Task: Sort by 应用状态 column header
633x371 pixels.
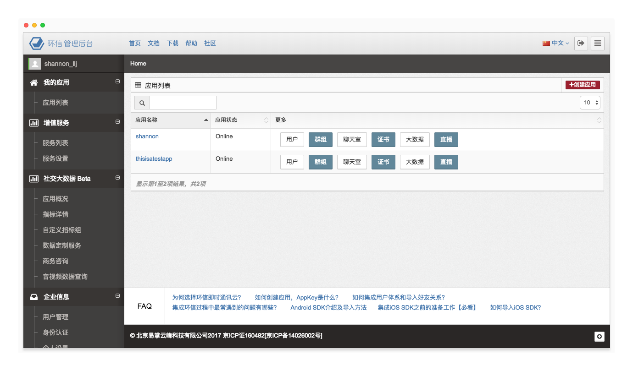Action: (x=241, y=120)
